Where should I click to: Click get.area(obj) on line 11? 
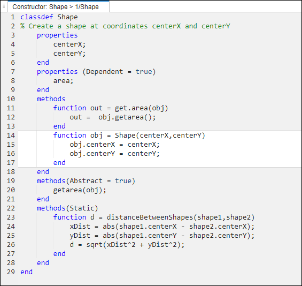pos(141,108)
